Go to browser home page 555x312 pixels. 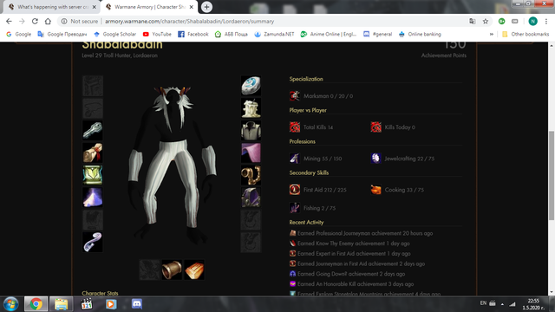pos(48,21)
